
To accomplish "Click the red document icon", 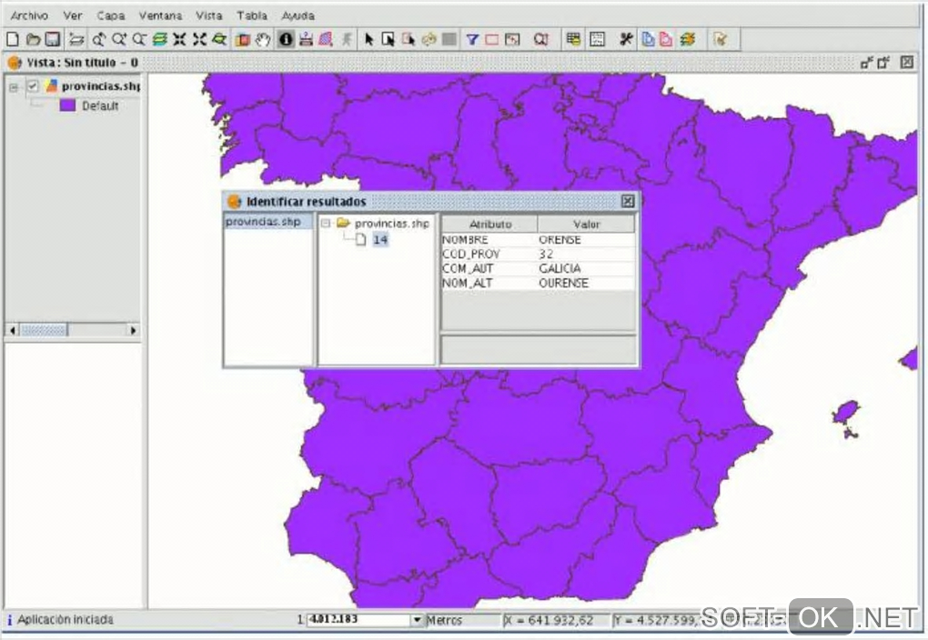I will [x=666, y=40].
